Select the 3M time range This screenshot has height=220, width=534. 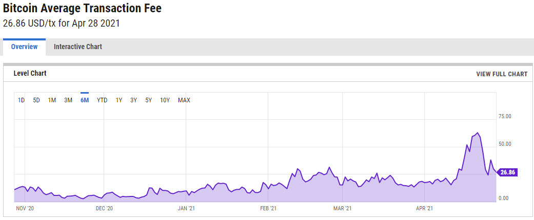(68, 100)
